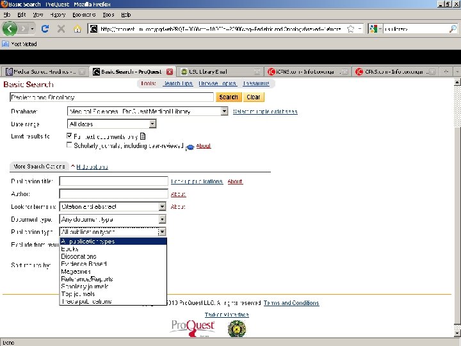
Task: Select Dissertations from publication type list
Action: click(113, 256)
